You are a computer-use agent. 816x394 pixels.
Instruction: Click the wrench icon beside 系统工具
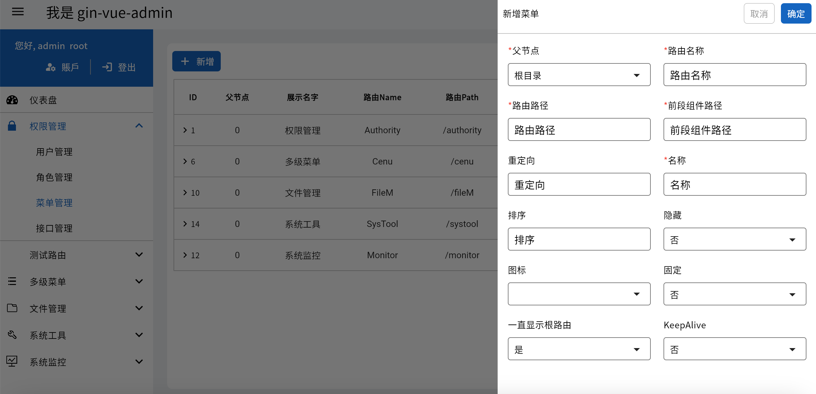click(x=12, y=335)
